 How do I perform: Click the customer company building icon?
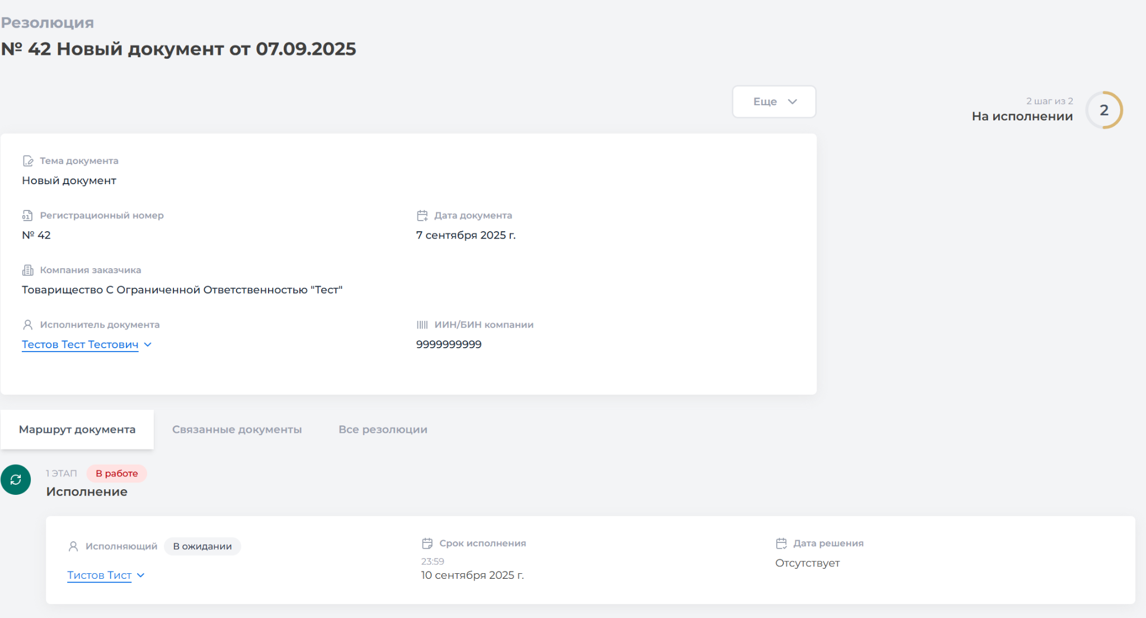click(27, 270)
